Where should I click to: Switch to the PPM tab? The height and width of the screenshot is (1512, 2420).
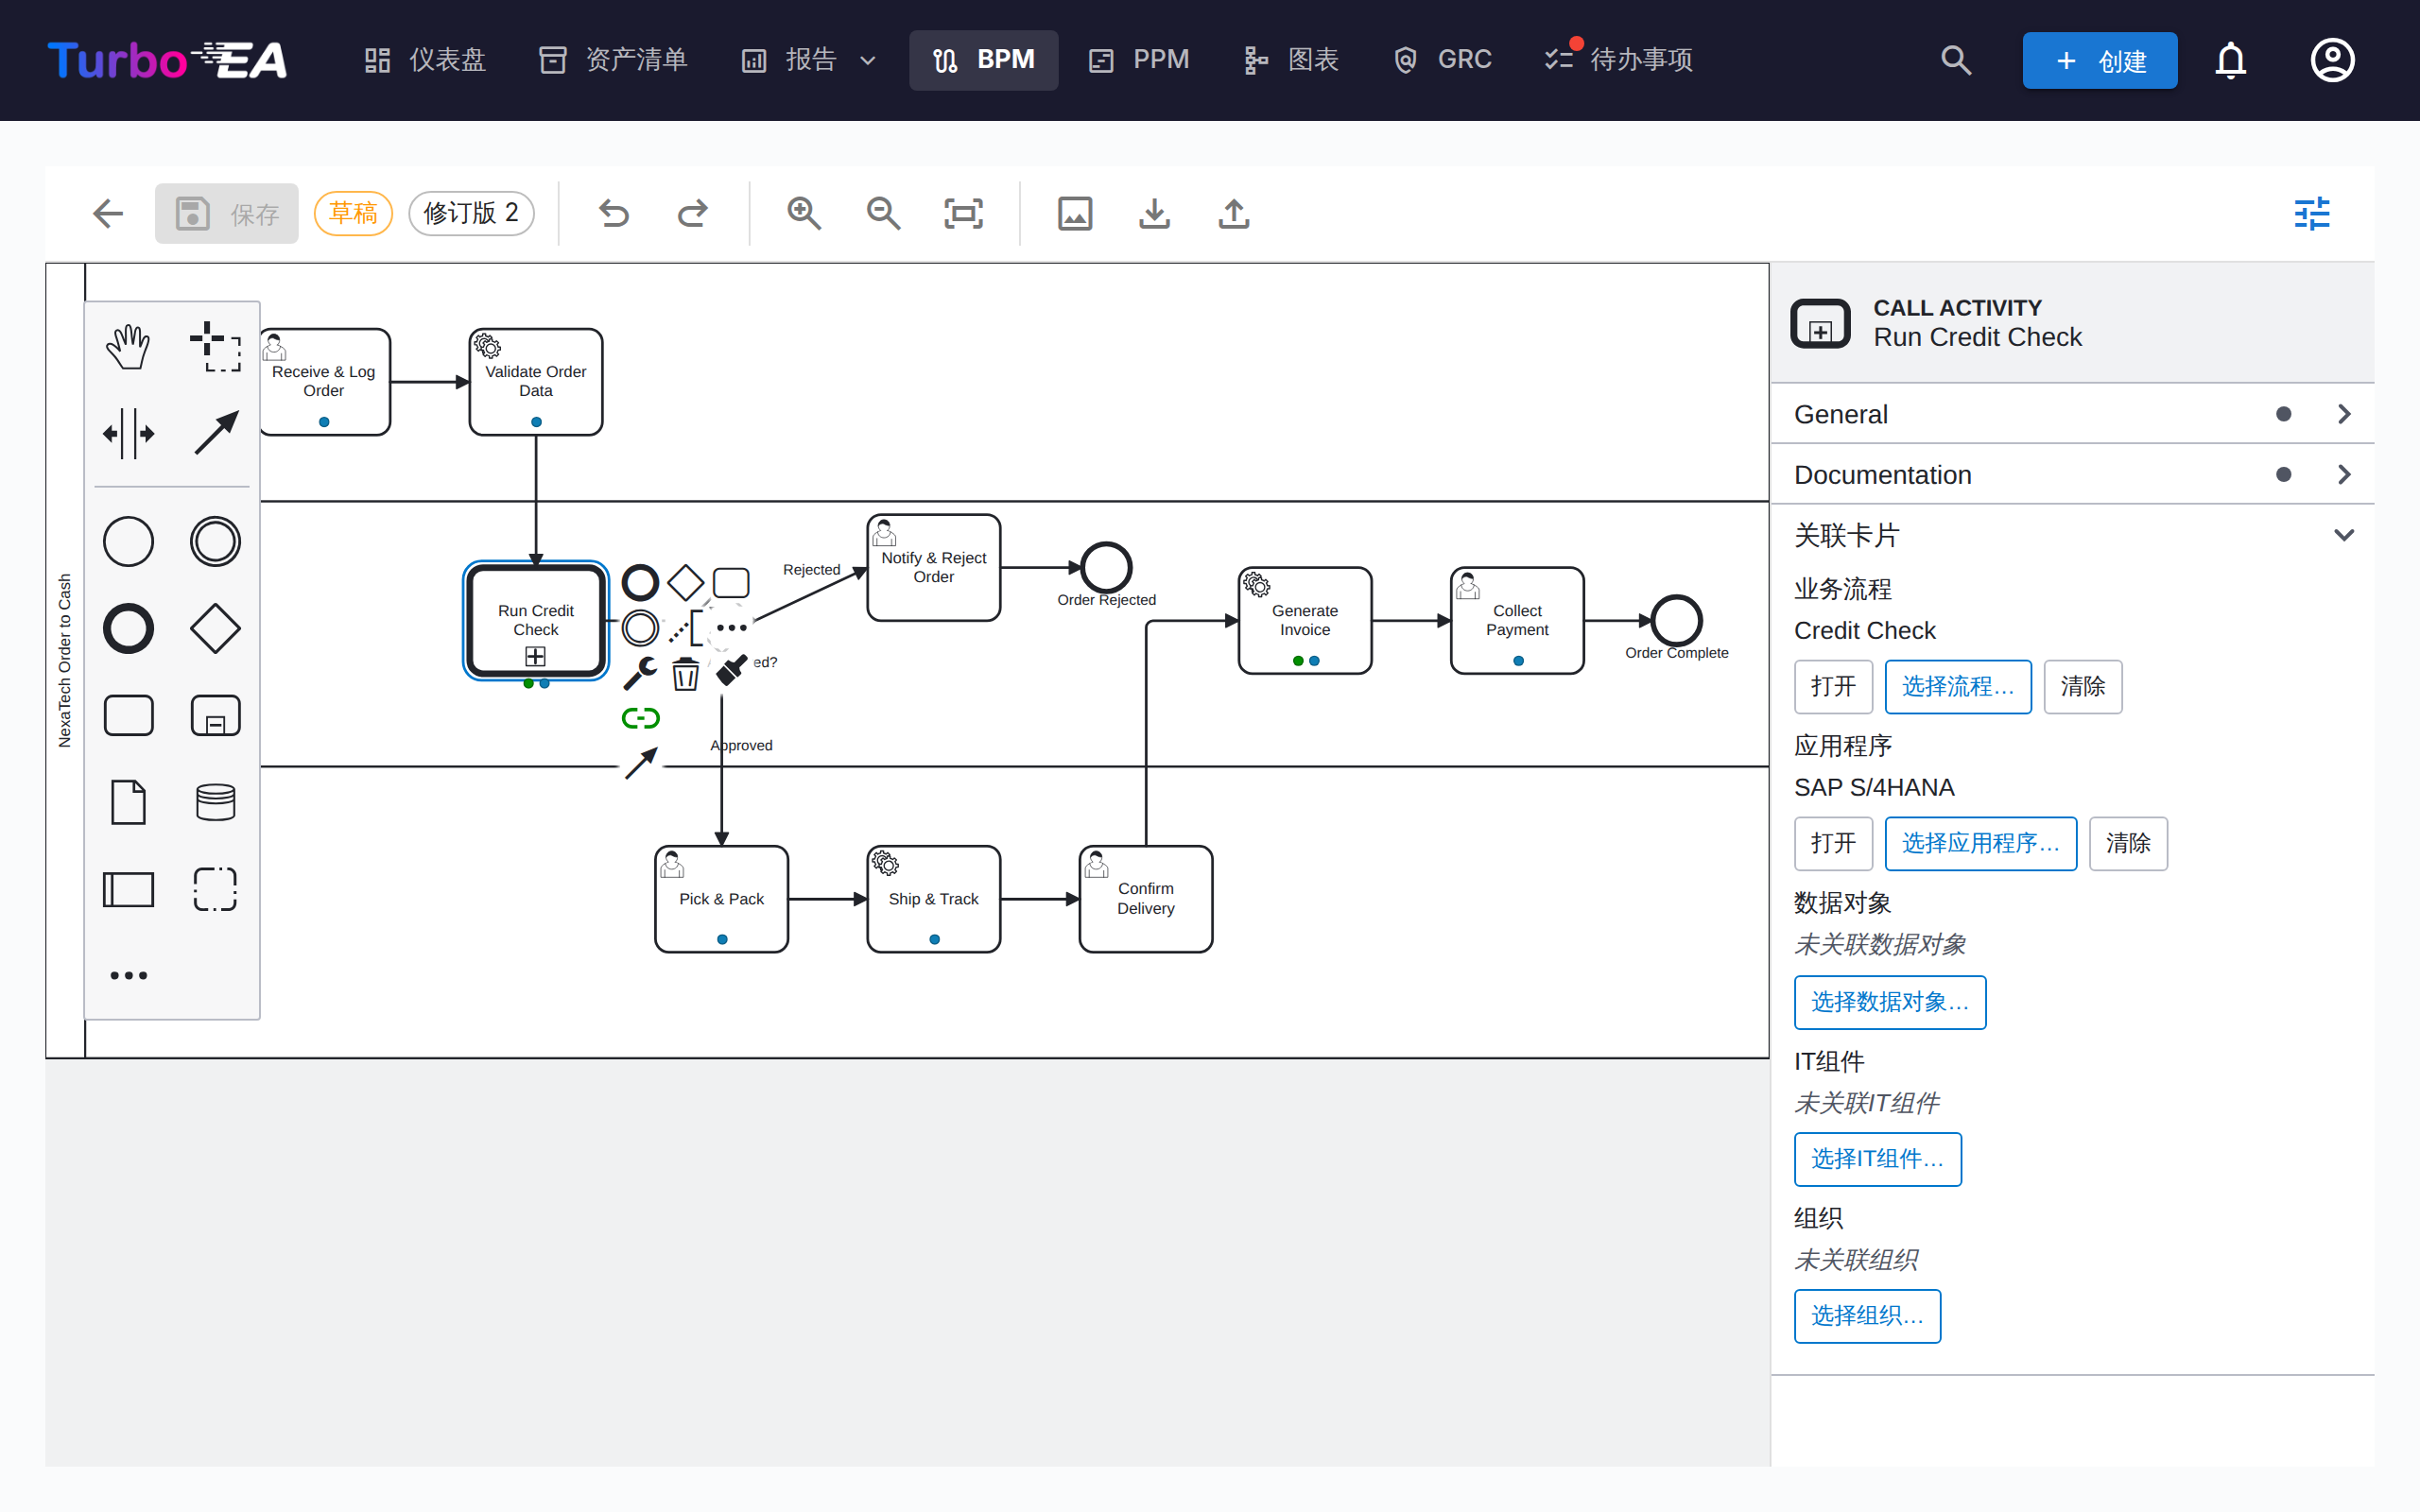(x=1140, y=60)
